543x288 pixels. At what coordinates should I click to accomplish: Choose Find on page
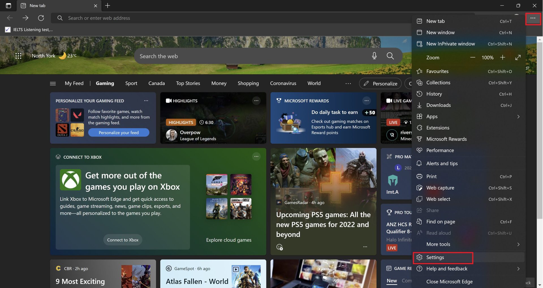pyautogui.click(x=468, y=222)
